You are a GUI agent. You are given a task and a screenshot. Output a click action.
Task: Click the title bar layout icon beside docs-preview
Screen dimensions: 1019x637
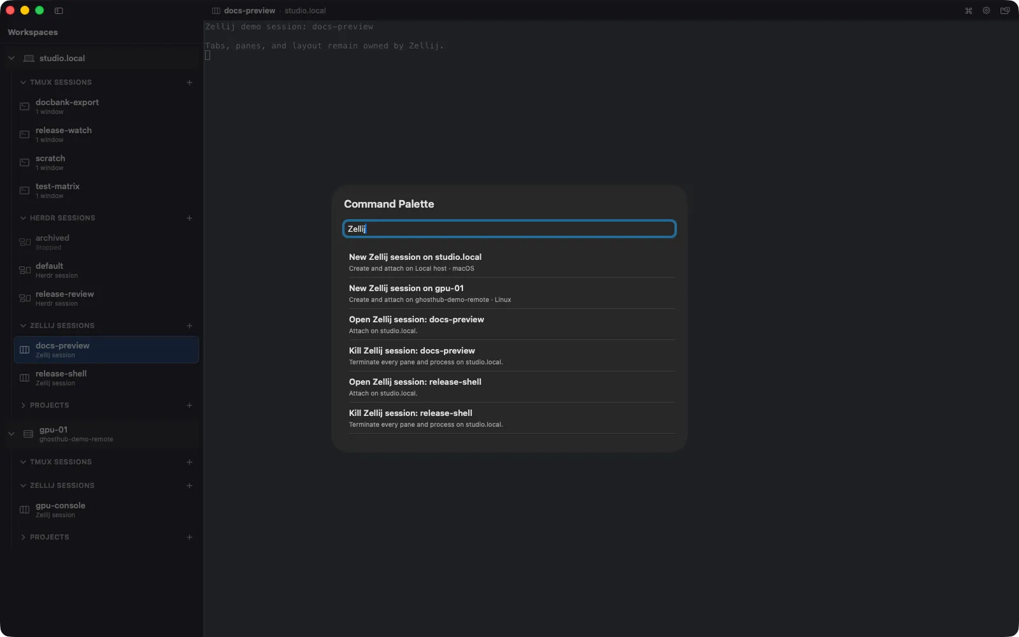tap(216, 11)
